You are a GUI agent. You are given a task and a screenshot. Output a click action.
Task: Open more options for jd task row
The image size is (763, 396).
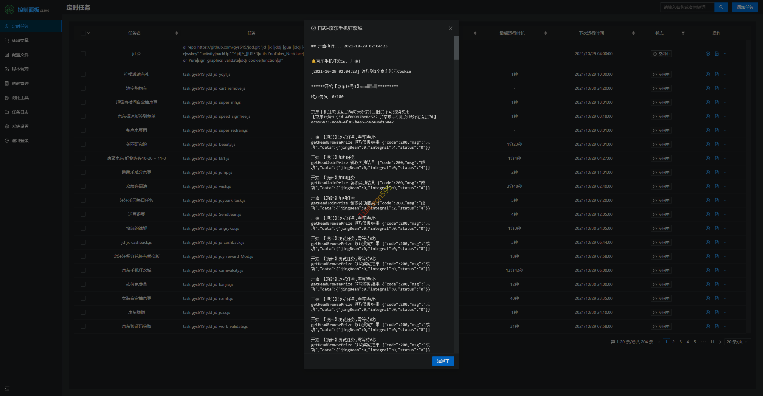tap(725, 54)
